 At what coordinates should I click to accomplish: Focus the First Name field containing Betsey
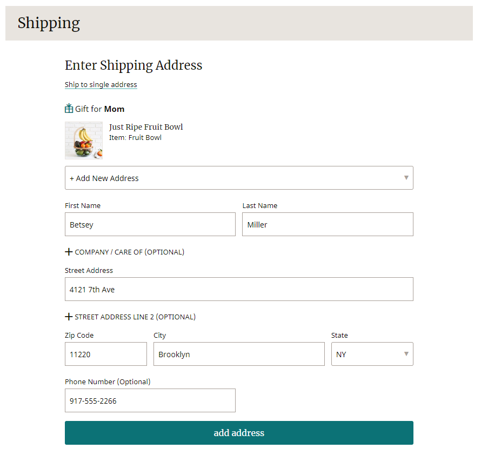click(x=150, y=224)
